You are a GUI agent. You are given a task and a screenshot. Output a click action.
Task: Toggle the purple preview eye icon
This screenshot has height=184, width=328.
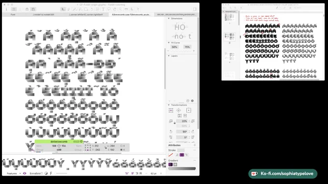click(x=25, y=173)
